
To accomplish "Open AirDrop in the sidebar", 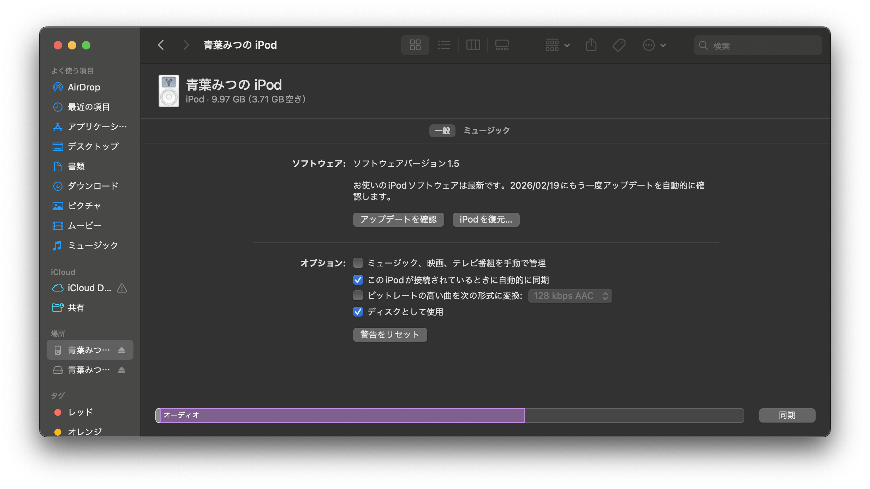I will click(x=90, y=87).
